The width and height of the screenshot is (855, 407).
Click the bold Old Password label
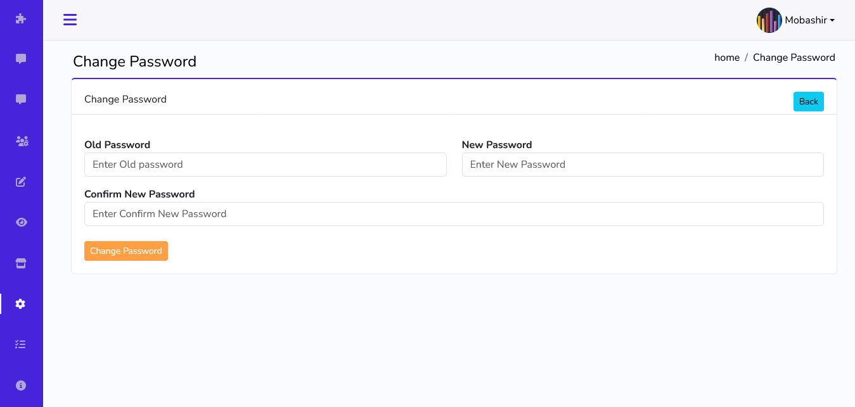117,145
